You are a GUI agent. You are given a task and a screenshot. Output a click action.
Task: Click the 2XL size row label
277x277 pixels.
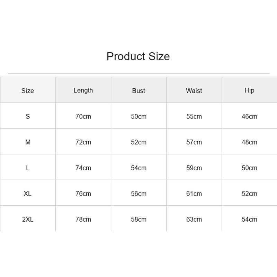(x=28, y=219)
